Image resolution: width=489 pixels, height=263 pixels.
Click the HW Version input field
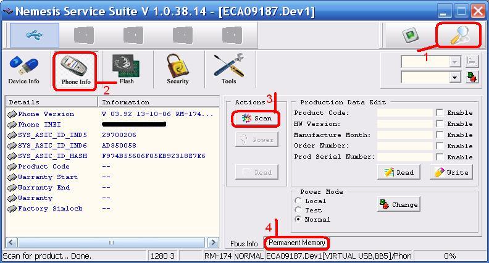coord(405,124)
